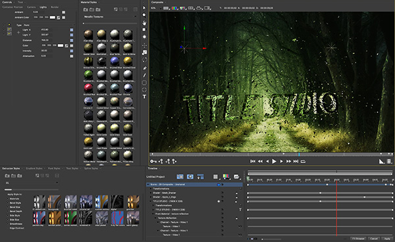Viewport: 395px width, 242px height.
Task: Switch to the Render tab
Action: (55, 7)
